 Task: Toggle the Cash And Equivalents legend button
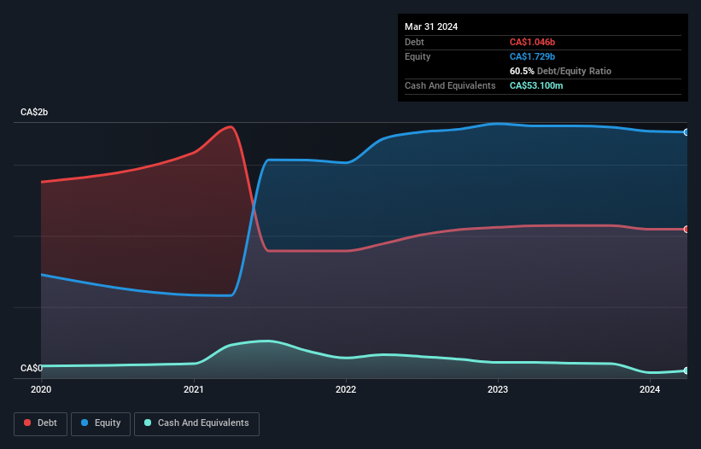point(196,423)
